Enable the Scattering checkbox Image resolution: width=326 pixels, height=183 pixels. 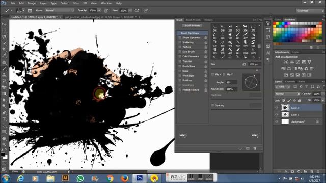pos(180,42)
